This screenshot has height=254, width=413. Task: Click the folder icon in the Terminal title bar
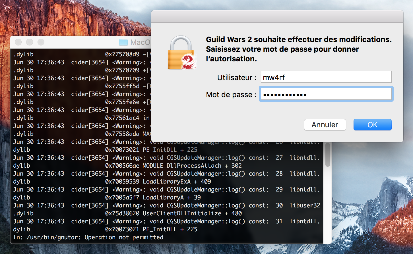pyautogui.click(x=123, y=42)
